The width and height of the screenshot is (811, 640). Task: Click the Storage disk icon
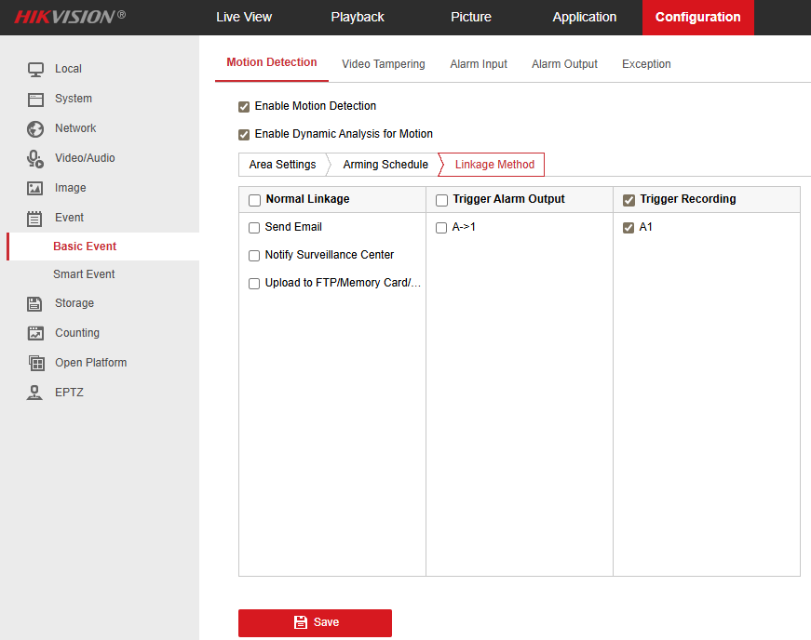(35, 303)
